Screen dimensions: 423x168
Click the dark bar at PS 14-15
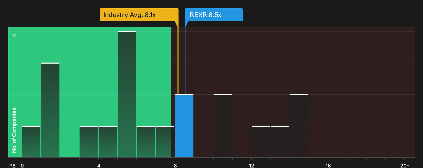coord(299,126)
